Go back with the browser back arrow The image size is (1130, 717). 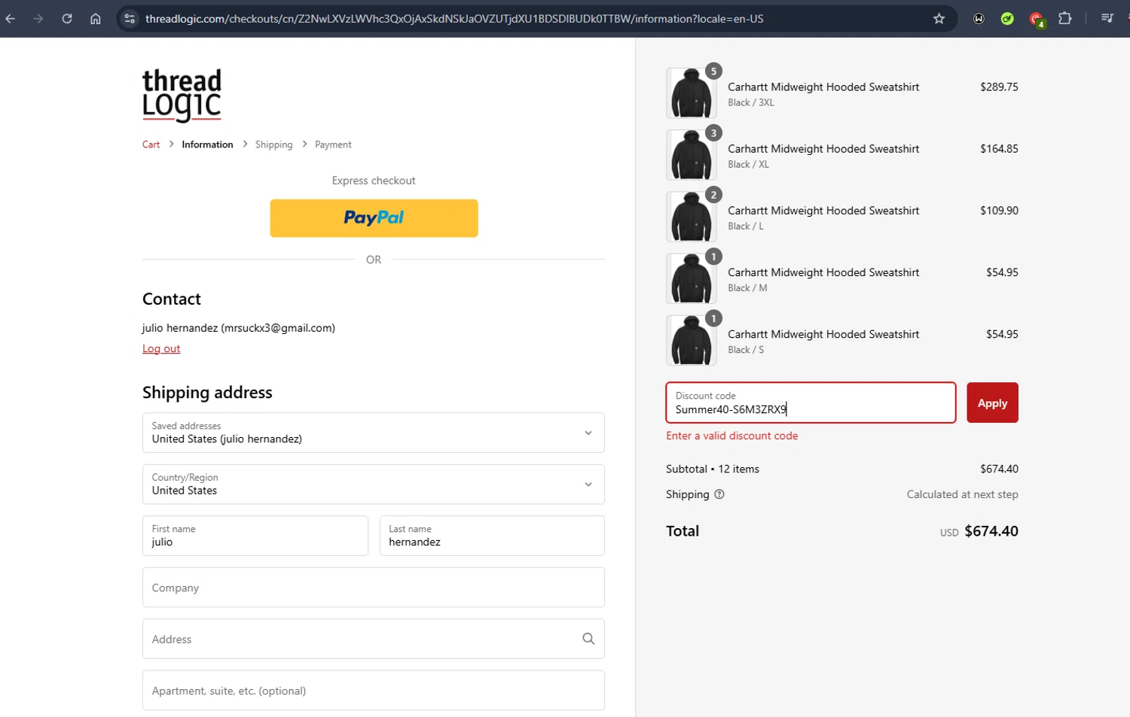[x=11, y=19]
